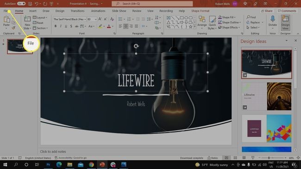Select the Slide Show tab
This screenshot has height=169, width=301.
119,11
